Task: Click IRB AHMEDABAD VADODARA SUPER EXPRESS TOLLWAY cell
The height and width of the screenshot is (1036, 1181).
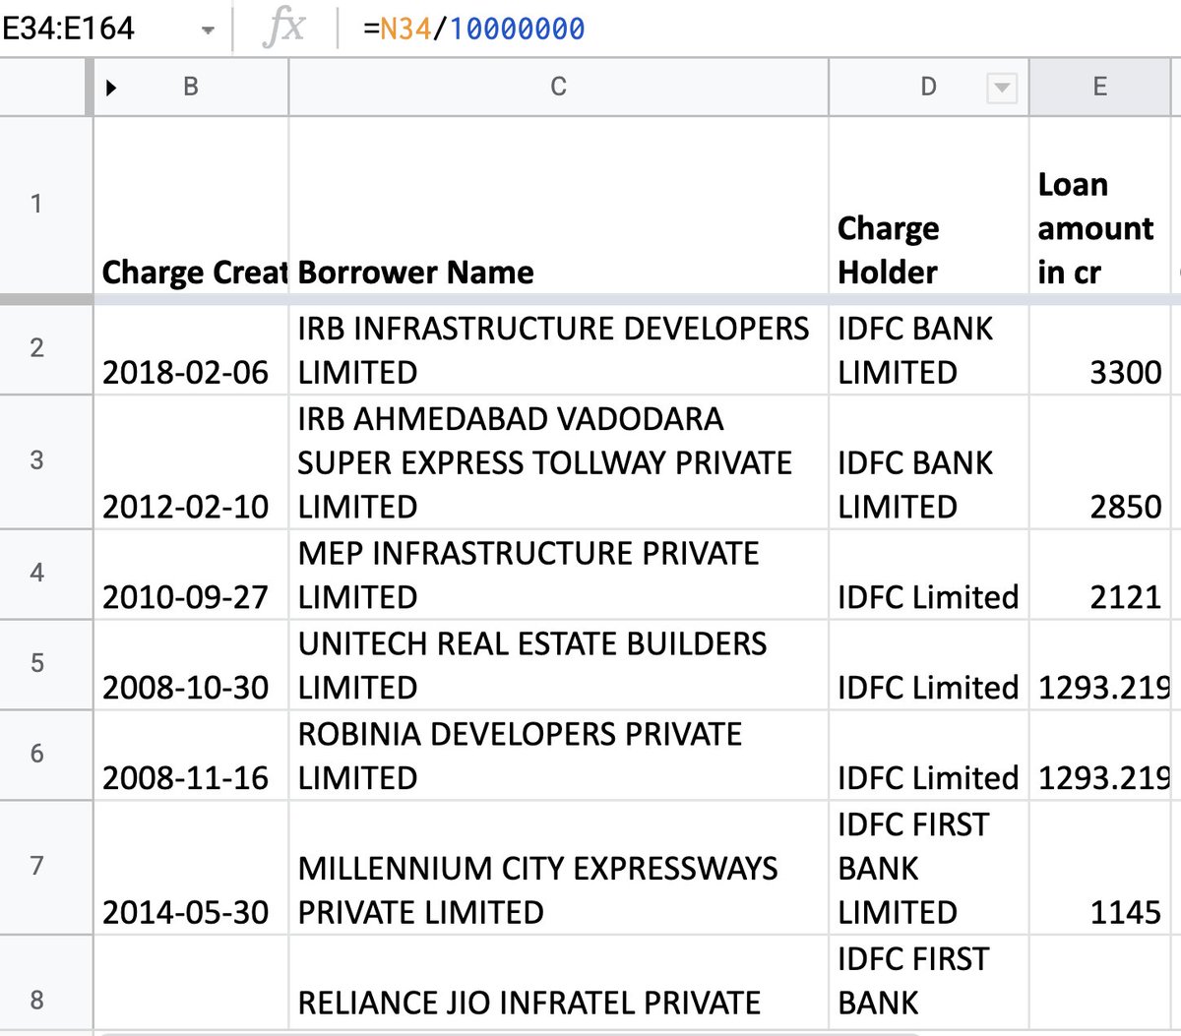Action: 558,462
